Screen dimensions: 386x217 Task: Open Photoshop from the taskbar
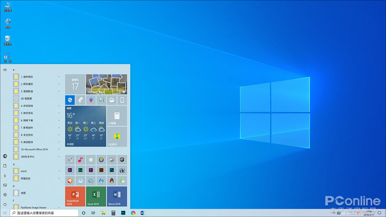(x=123, y=213)
